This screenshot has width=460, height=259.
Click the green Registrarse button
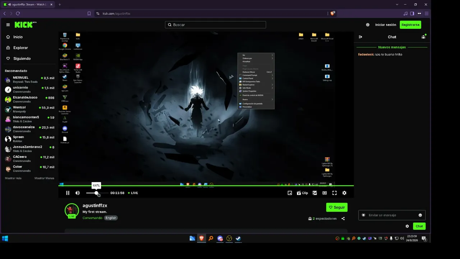tap(410, 25)
